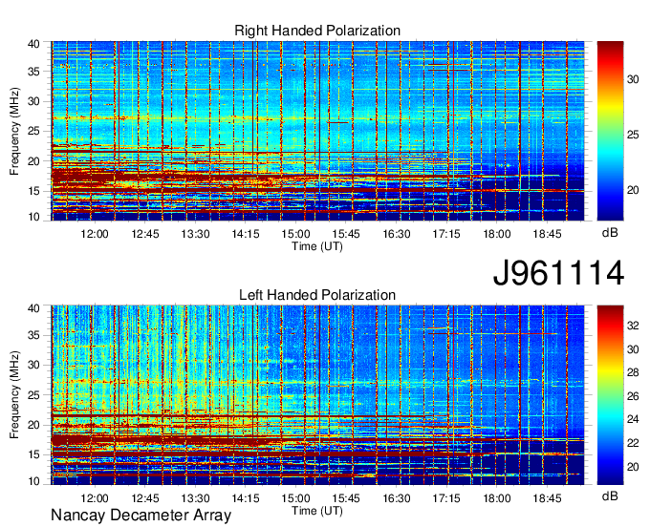The image size is (650, 527).
Task: Click the 26 dB tick on left-handed color bar
Action: coord(633,396)
